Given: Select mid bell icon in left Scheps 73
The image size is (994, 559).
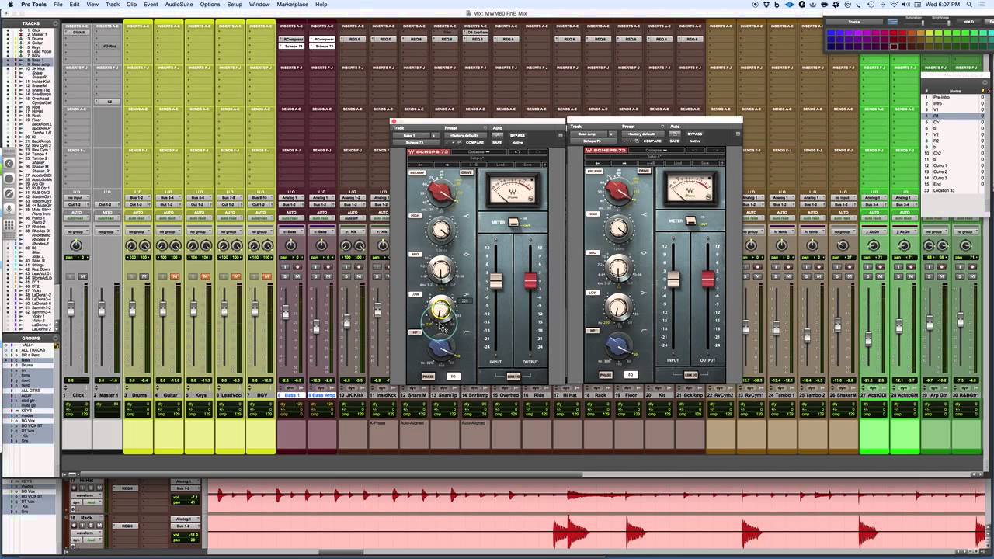Looking at the screenshot, I should point(467,254).
